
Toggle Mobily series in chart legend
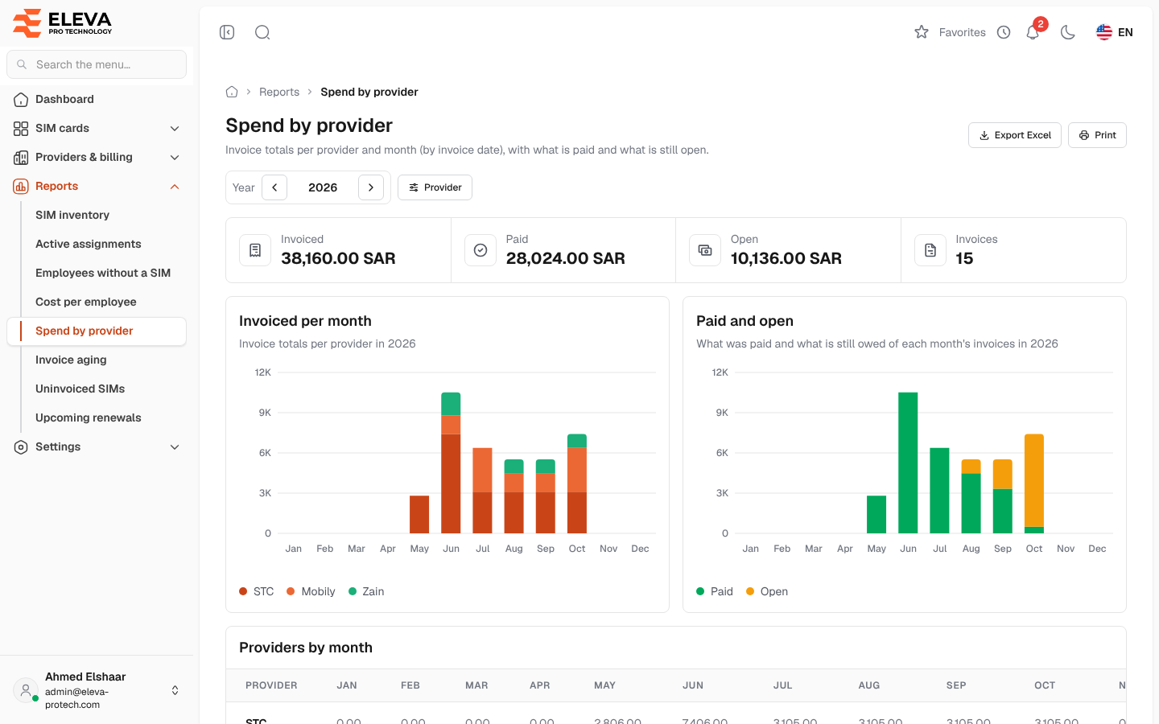click(x=311, y=591)
